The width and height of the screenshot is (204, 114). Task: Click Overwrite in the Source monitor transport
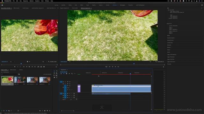click(x=41, y=67)
